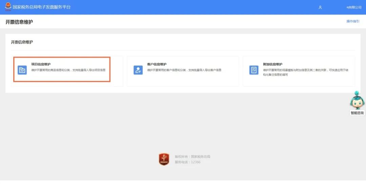Open the user profile icon in header
The image size is (366, 187).
point(320,7)
